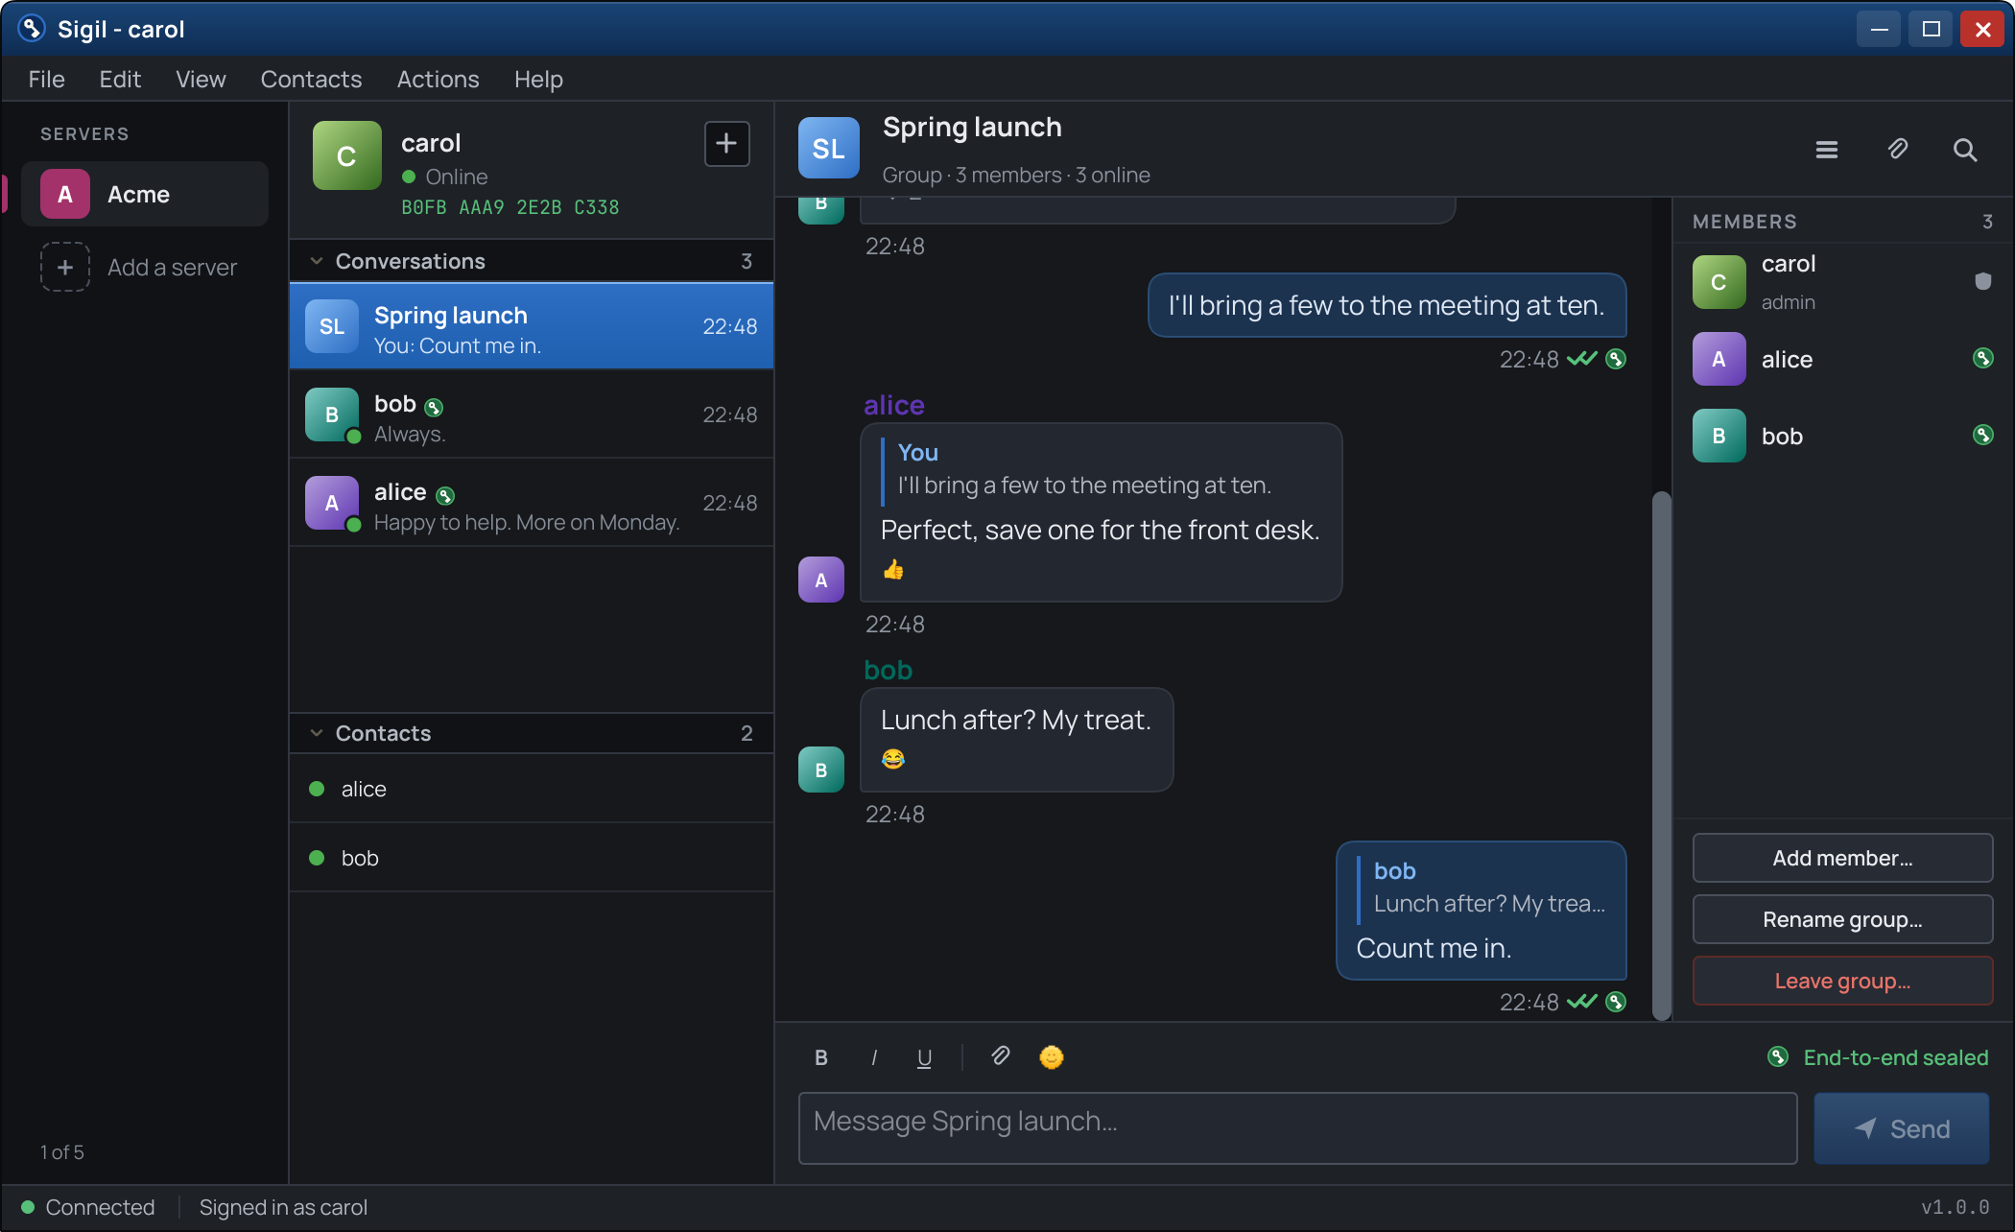Click the End-to-end sealed key icon
Viewport: 2015px width, 1232px height.
coord(1778,1056)
